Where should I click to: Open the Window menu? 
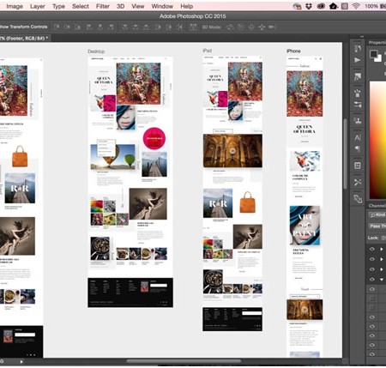[x=162, y=6]
